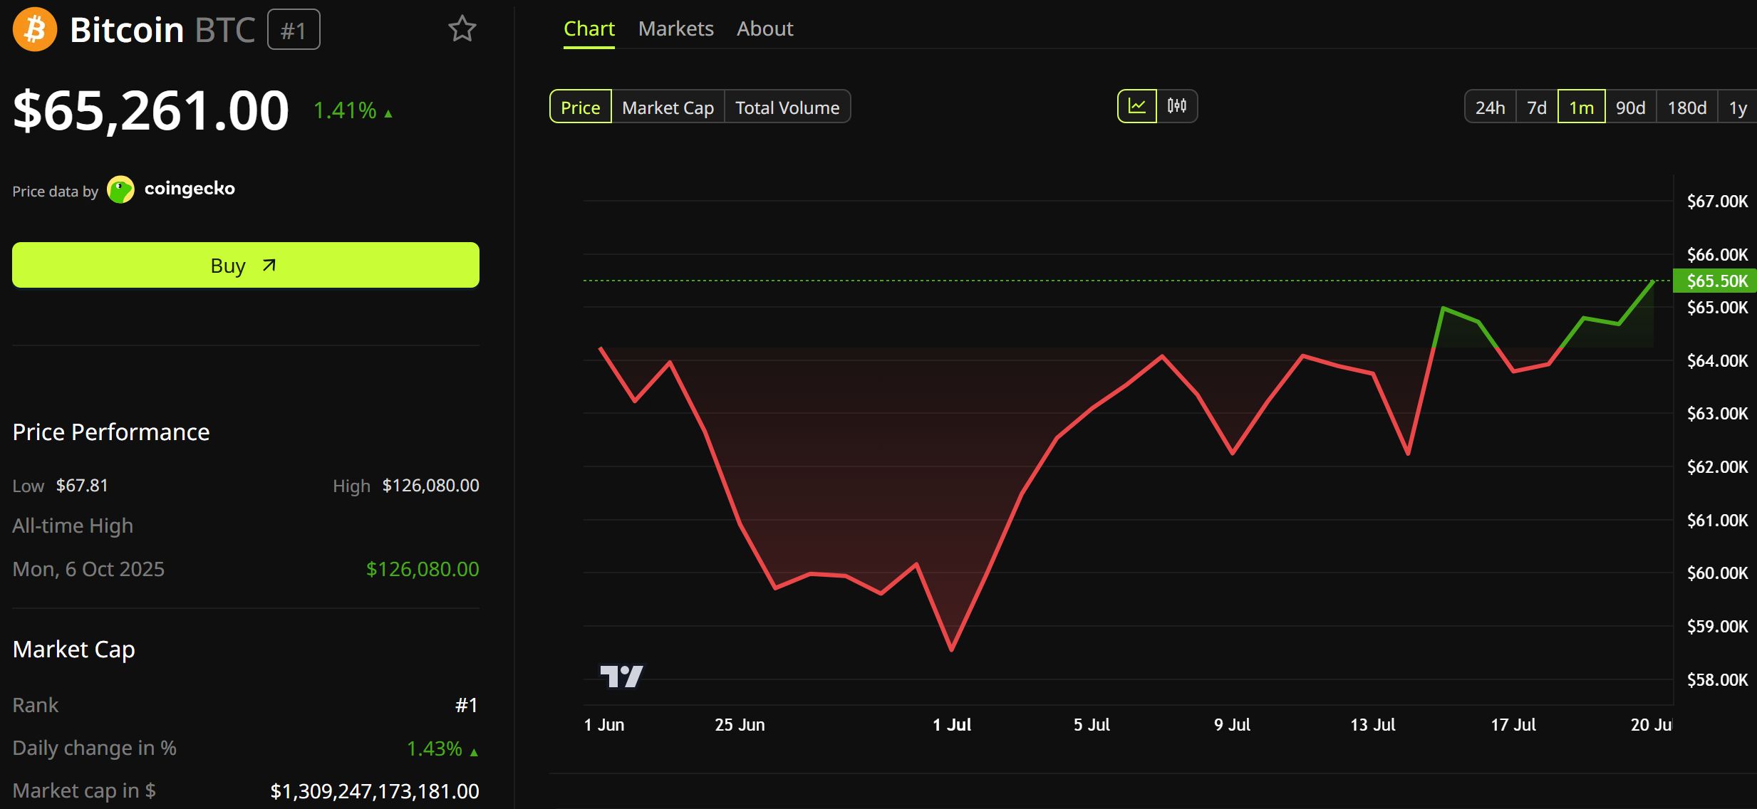
Task: Set the chart range to 1m
Action: 1581,107
